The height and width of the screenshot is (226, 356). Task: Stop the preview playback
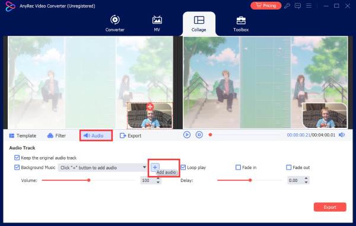(x=199, y=135)
